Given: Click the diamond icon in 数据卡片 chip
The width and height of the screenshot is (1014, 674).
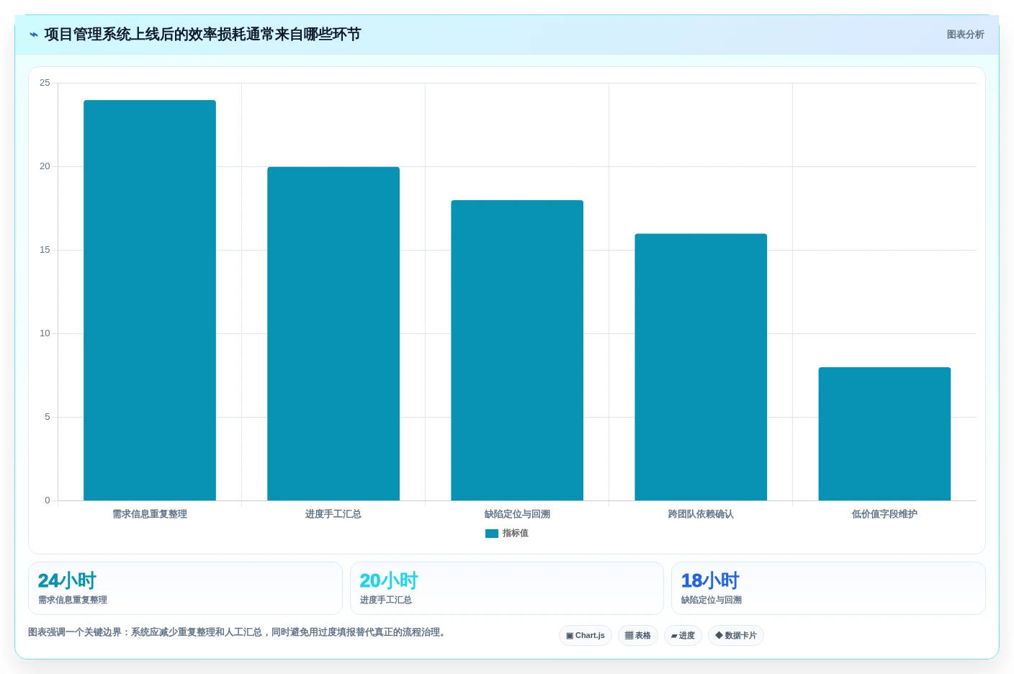Looking at the screenshot, I should click(x=719, y=635).
